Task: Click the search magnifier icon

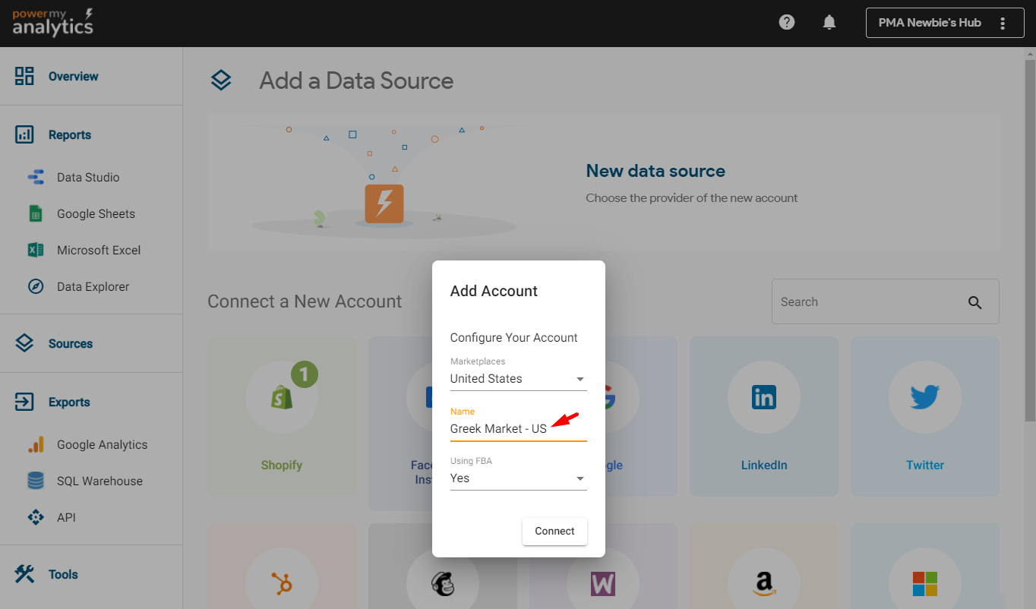Action: click(975, 302)
